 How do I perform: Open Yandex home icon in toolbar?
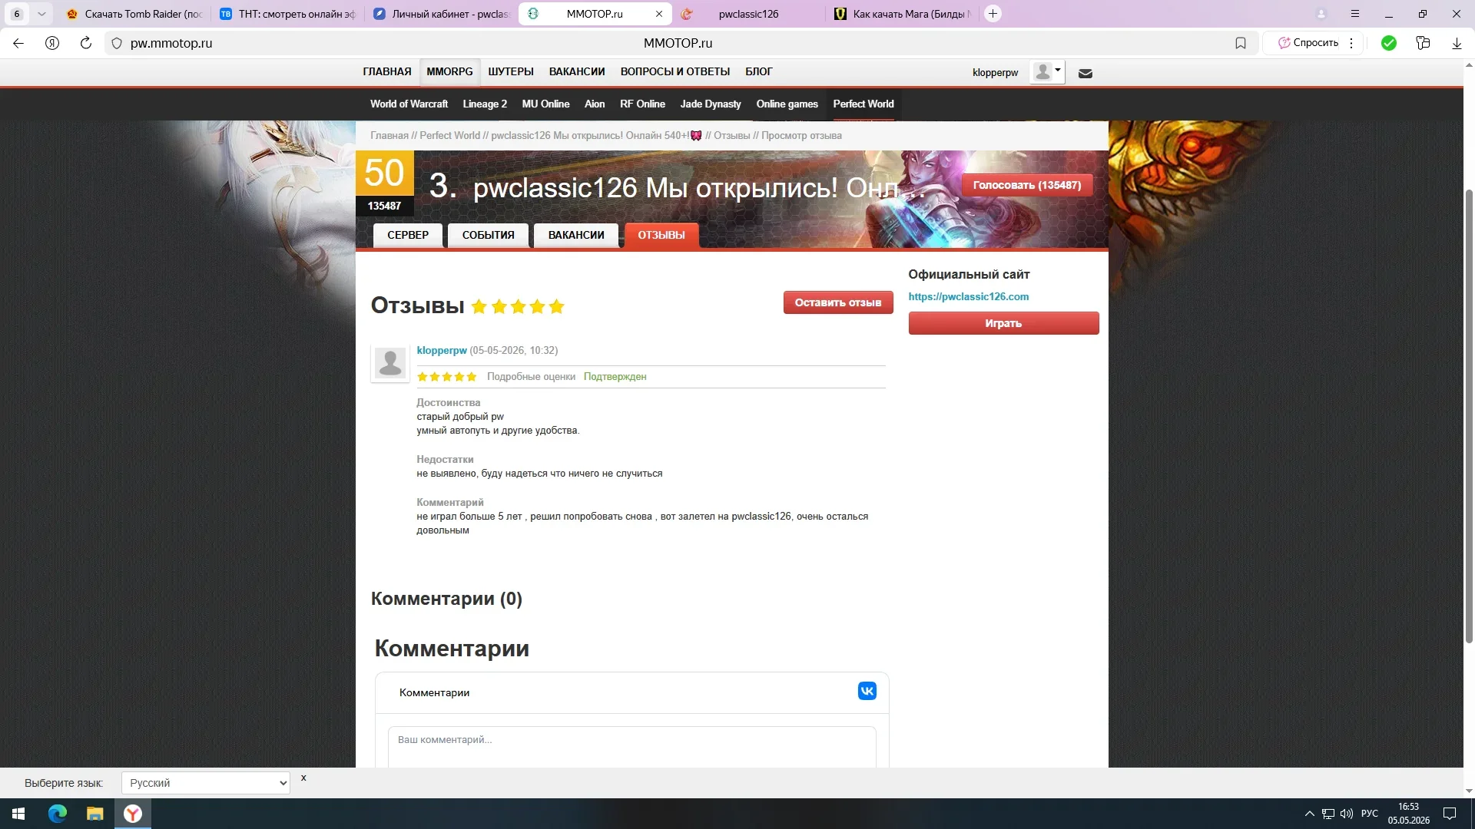pyautogui.click(x=52, y=43)
